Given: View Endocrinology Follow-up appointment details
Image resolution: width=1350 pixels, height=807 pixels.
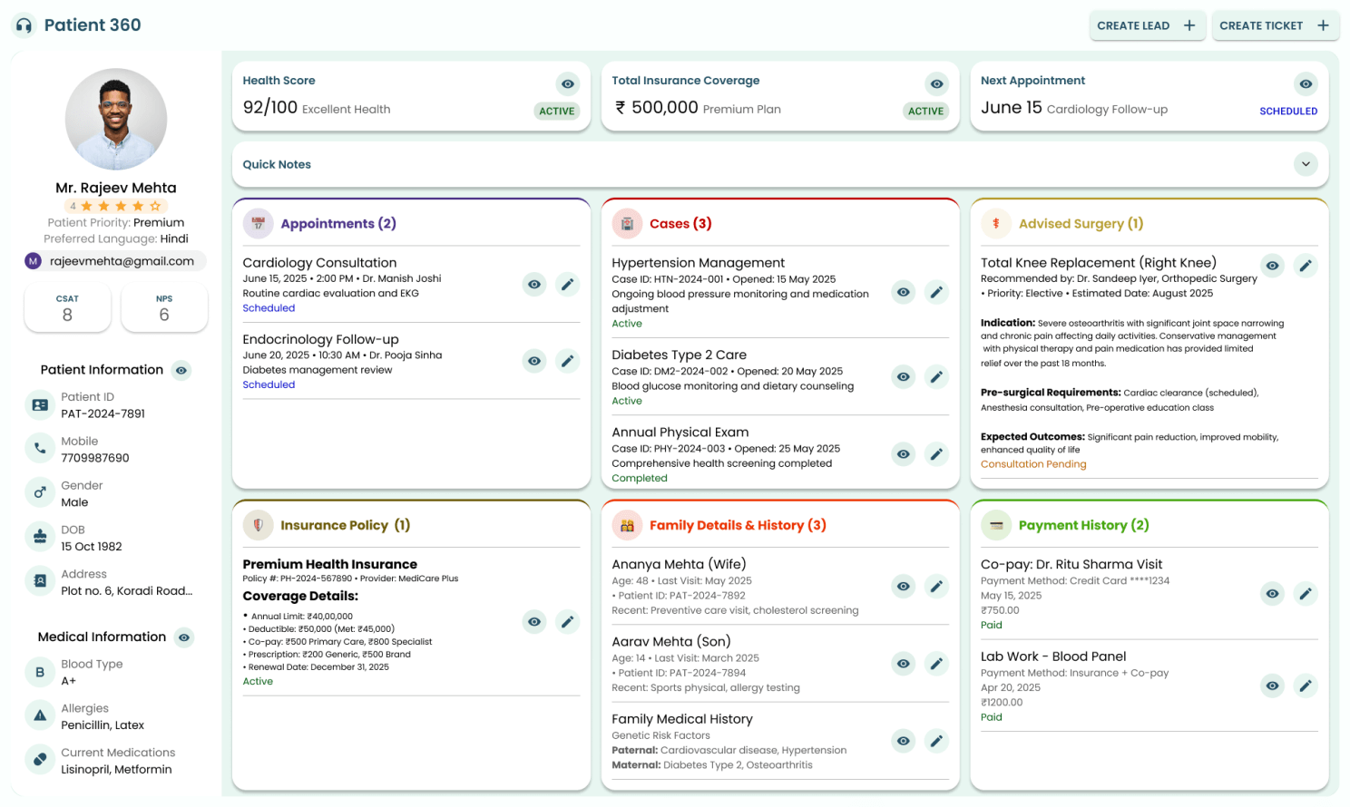Looking at the screenshot, I should 534,361.
